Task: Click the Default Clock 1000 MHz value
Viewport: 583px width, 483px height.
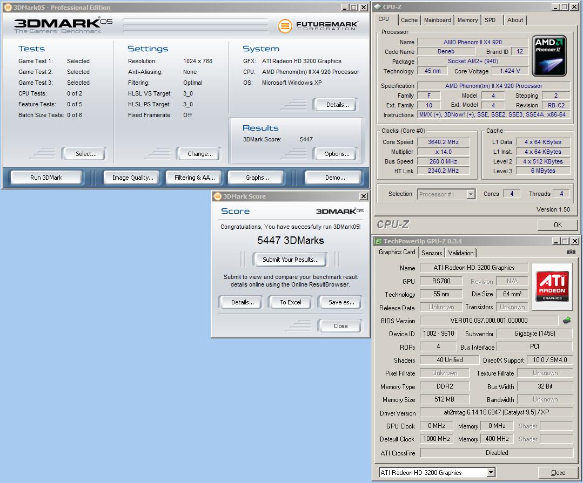Action: [x=437, y=439]
